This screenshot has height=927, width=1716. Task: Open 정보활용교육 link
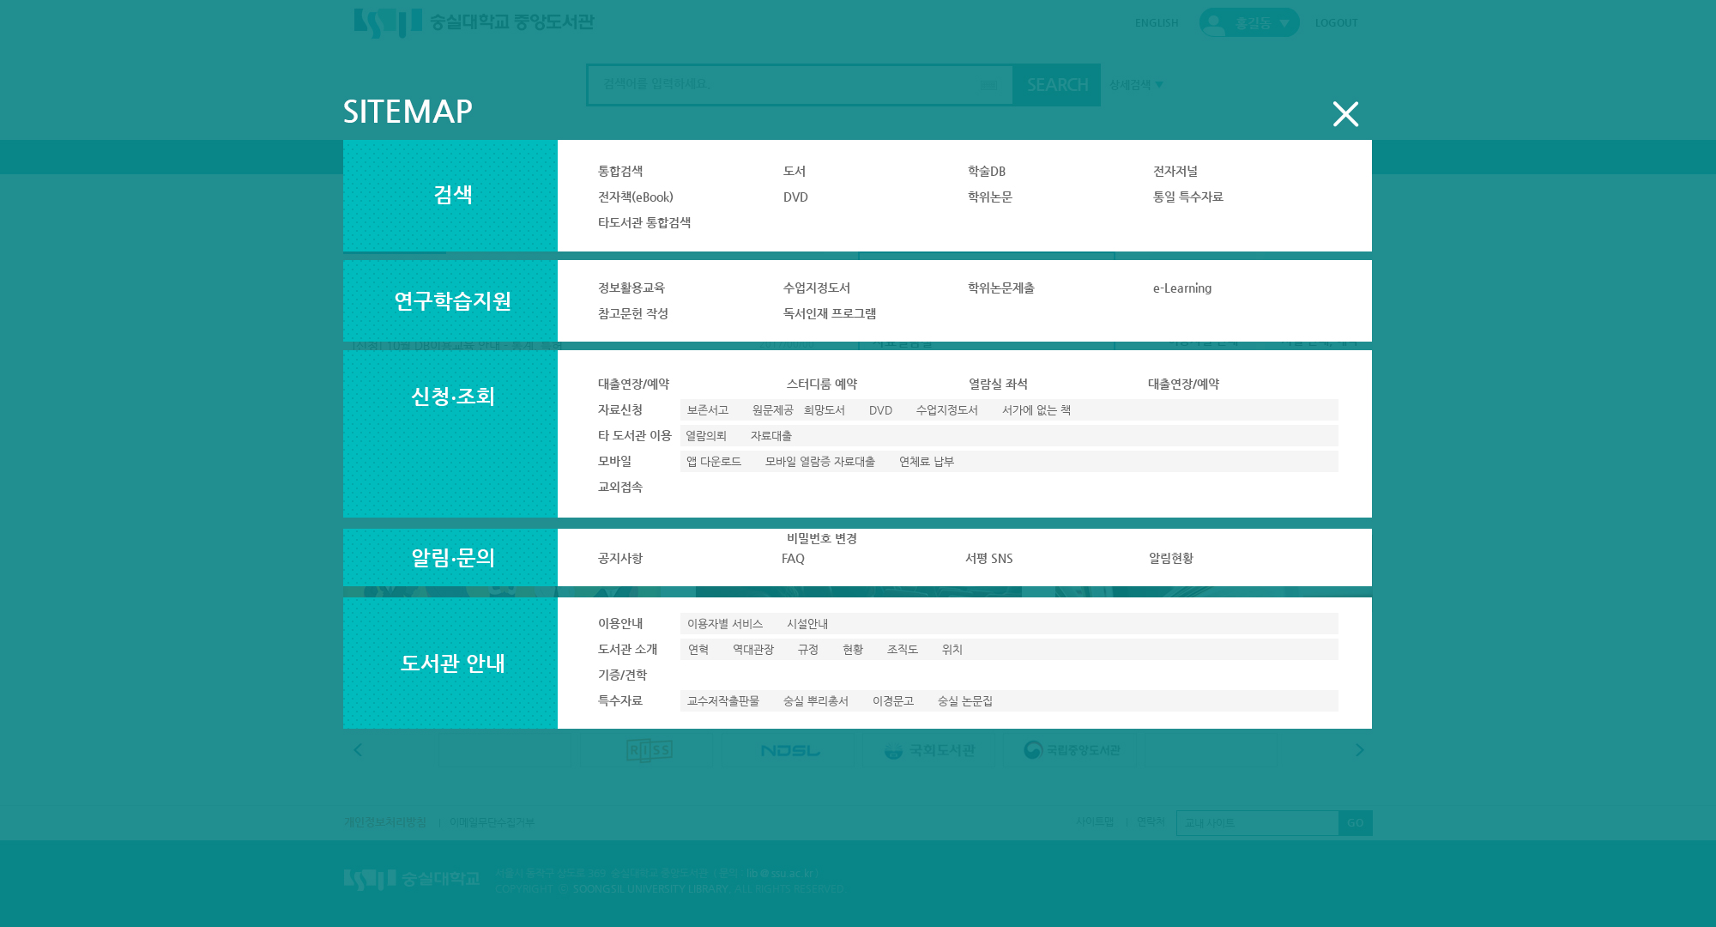631,288
